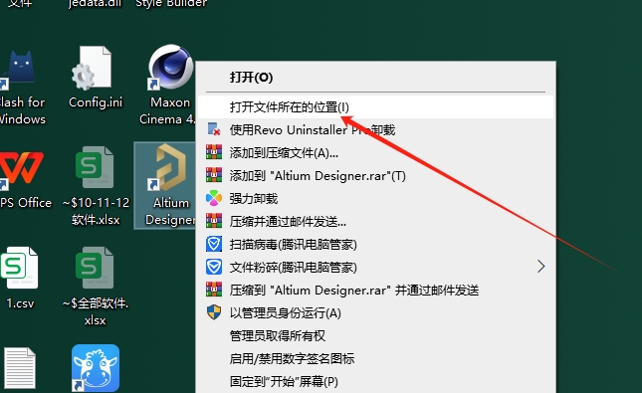Click the Altium Designer label under the icon
This screenshot has height=393, width=642.
tap(170, 211)
